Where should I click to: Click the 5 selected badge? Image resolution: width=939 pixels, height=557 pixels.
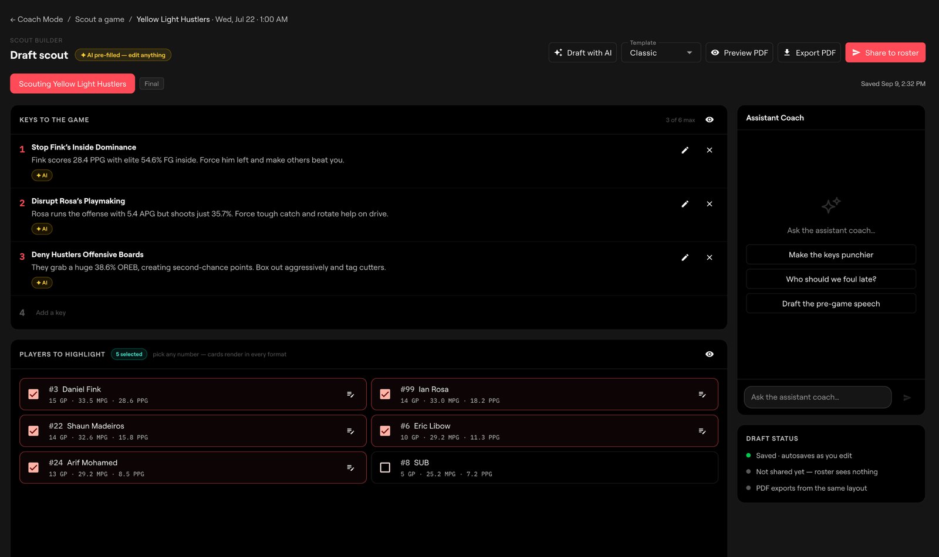point(129,354)
